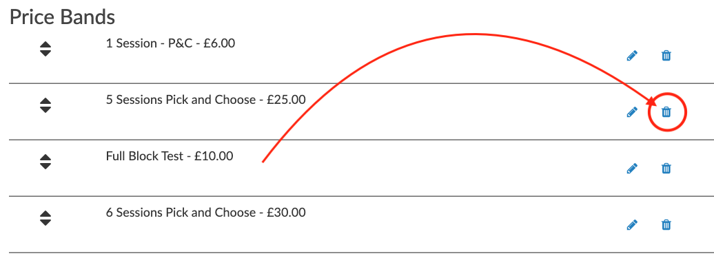Click down arrow beside 1 Session P&C
The image size is (714, 258).
[45, 53]
